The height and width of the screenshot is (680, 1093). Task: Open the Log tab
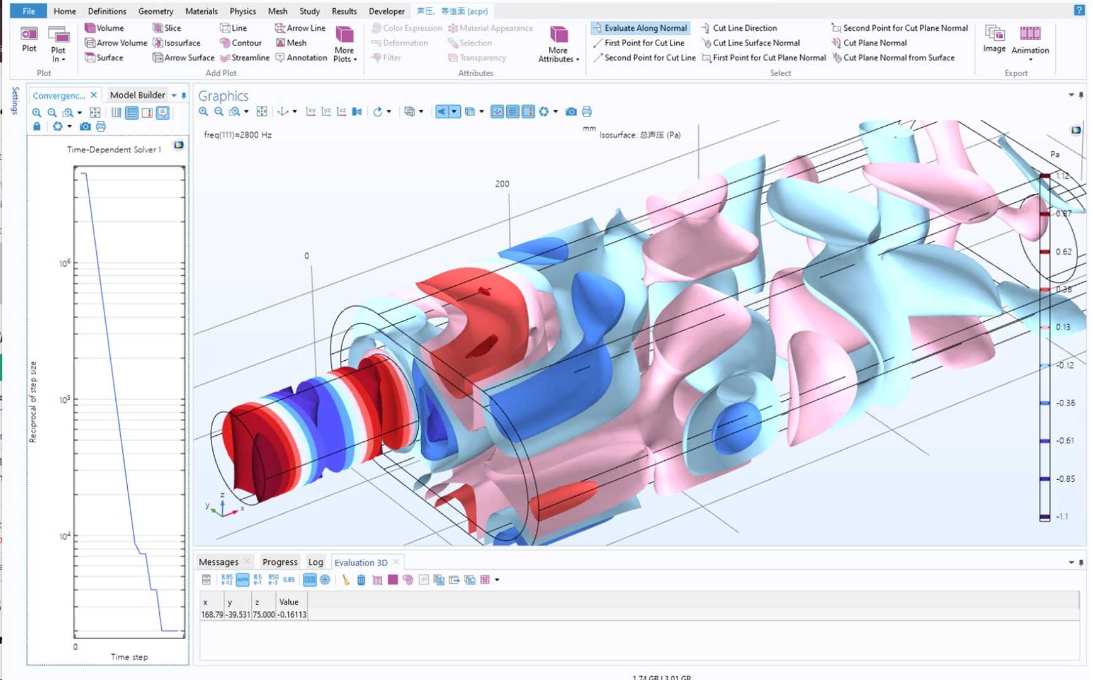pyautogui.click(x=315, y=562)
